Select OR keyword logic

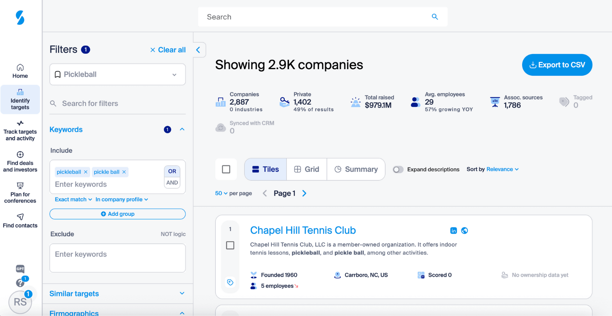coord(172,171)
